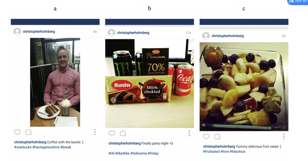This screenshot has width=308, height=161.
Task: Click the profile avatar on post c
Action: pos(206,36)
